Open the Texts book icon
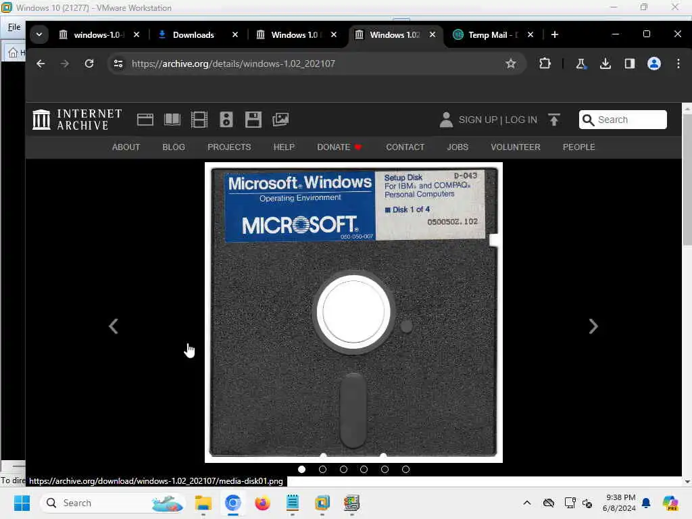The height and width of the screenshot is (519, 692). [x=172, y=120]
